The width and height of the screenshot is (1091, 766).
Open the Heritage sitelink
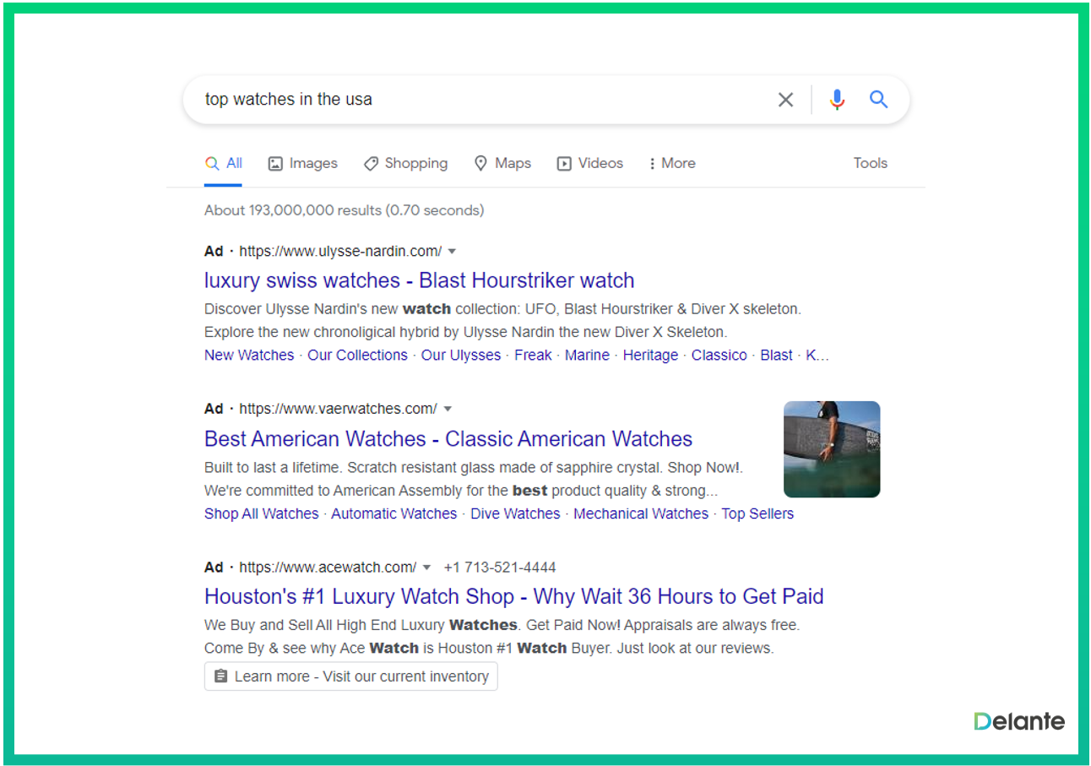[x=650, y=356]
